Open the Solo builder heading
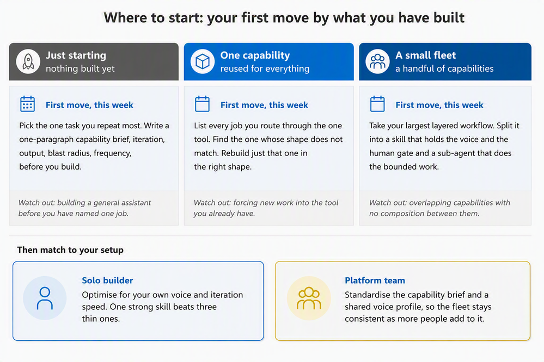This screenshot has height=362, width=544. click(x=108, y=280)
